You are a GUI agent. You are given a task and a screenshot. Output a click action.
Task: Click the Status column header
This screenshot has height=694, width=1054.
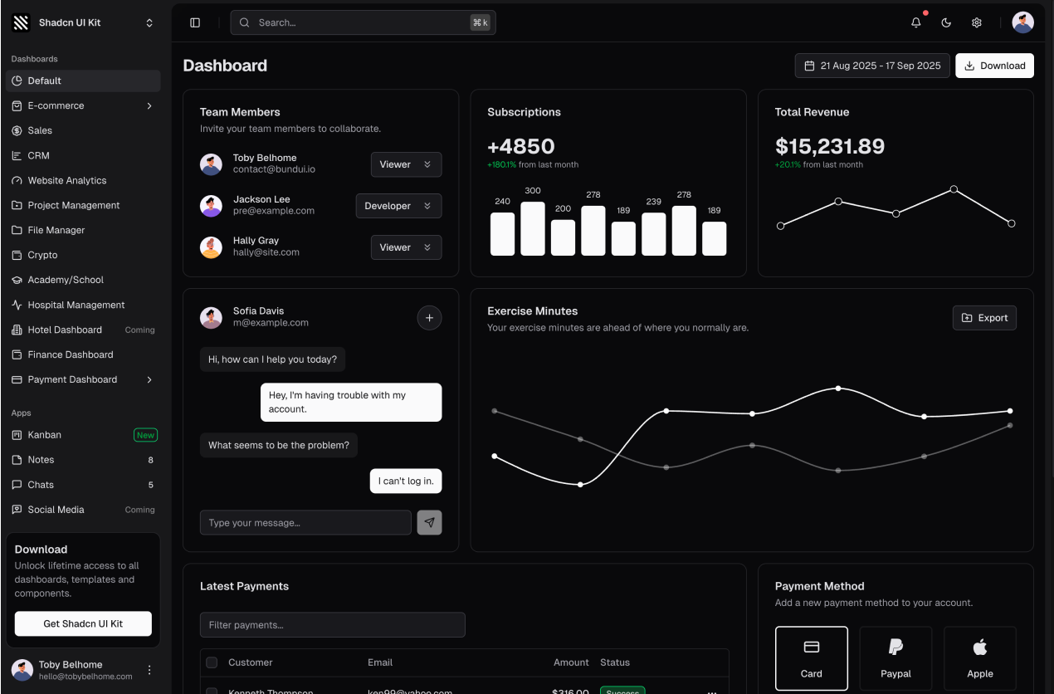pyautogui.click(x=615, y=662)
